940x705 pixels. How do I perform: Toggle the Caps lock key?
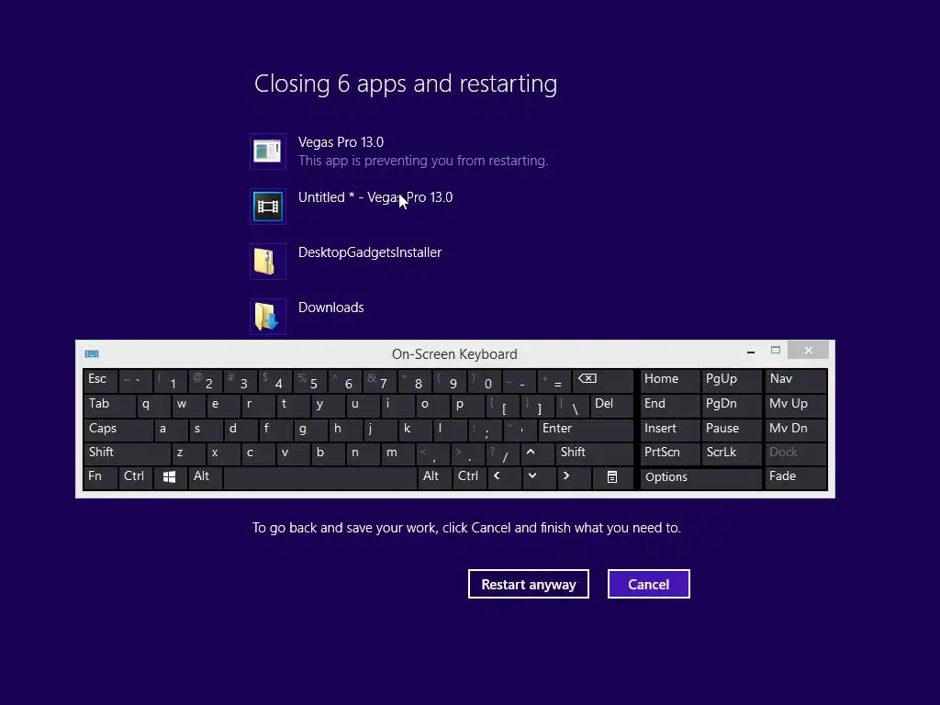coord(117,430)
